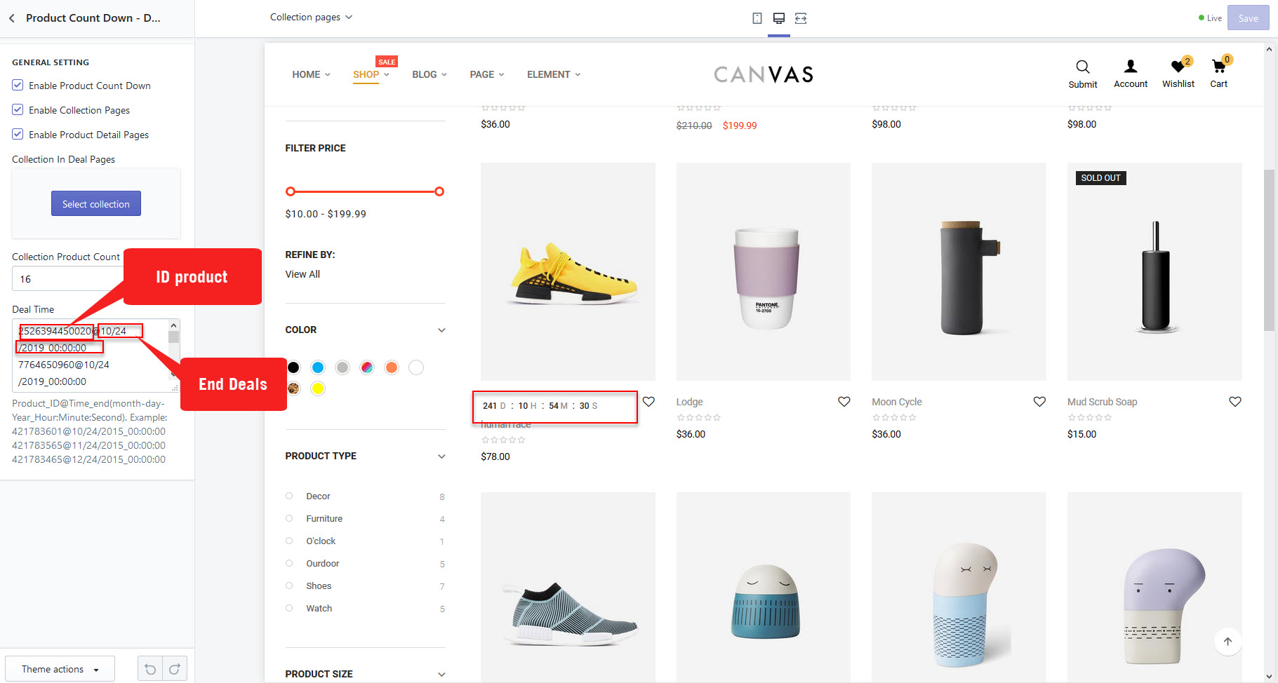Open the SHOP menu item

366,74
